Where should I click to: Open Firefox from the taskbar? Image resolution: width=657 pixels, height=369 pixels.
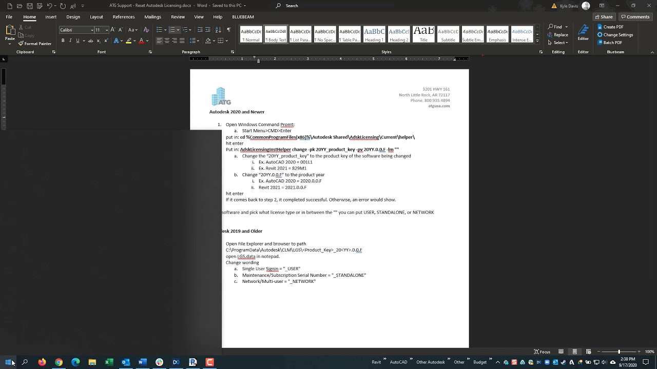(42, 362)
